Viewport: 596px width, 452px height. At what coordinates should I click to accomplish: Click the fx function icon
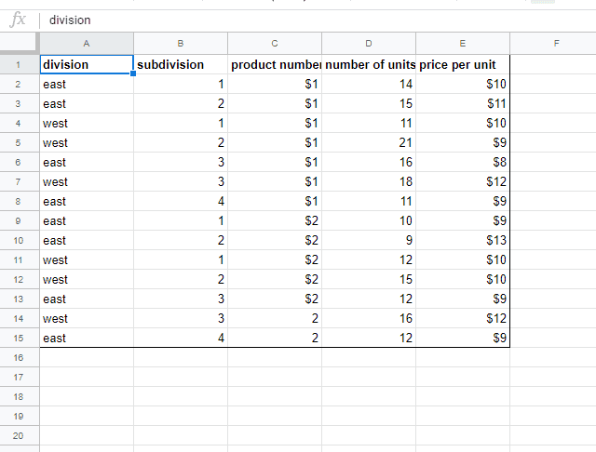pos(18,20)
